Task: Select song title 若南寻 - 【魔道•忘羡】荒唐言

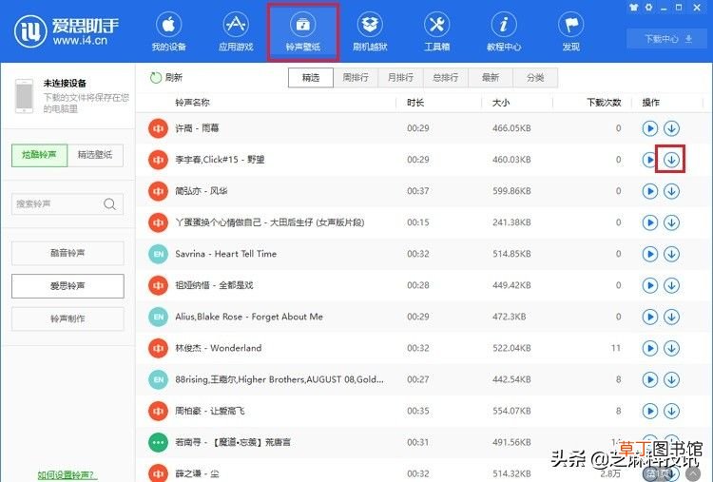Action: (x=233, y=442)
